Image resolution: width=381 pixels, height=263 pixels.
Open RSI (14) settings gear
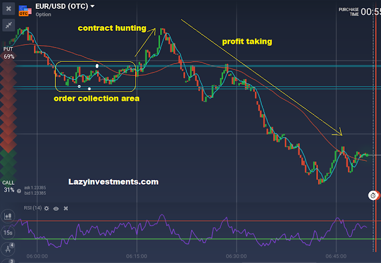pyautogui.click(x=46, y=208)
